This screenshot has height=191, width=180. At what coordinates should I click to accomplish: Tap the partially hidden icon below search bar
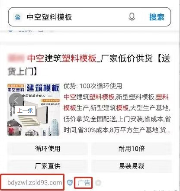coord(11,31)
